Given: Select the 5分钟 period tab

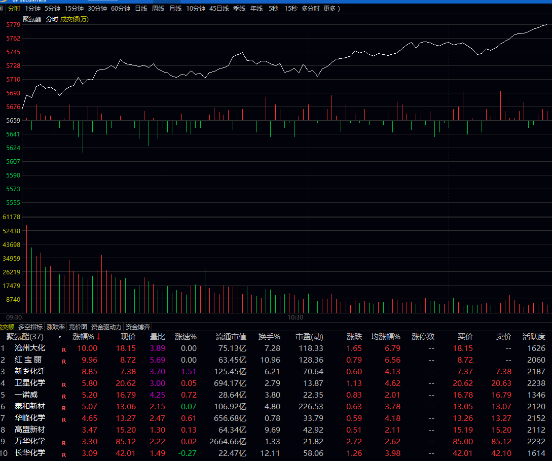Looking at the screenshot, I should (52, 9).
